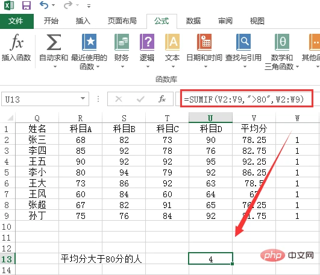Select the 92.25 average cell
The height and width of the screenshot is (275, 320).
tap(254, 162)
